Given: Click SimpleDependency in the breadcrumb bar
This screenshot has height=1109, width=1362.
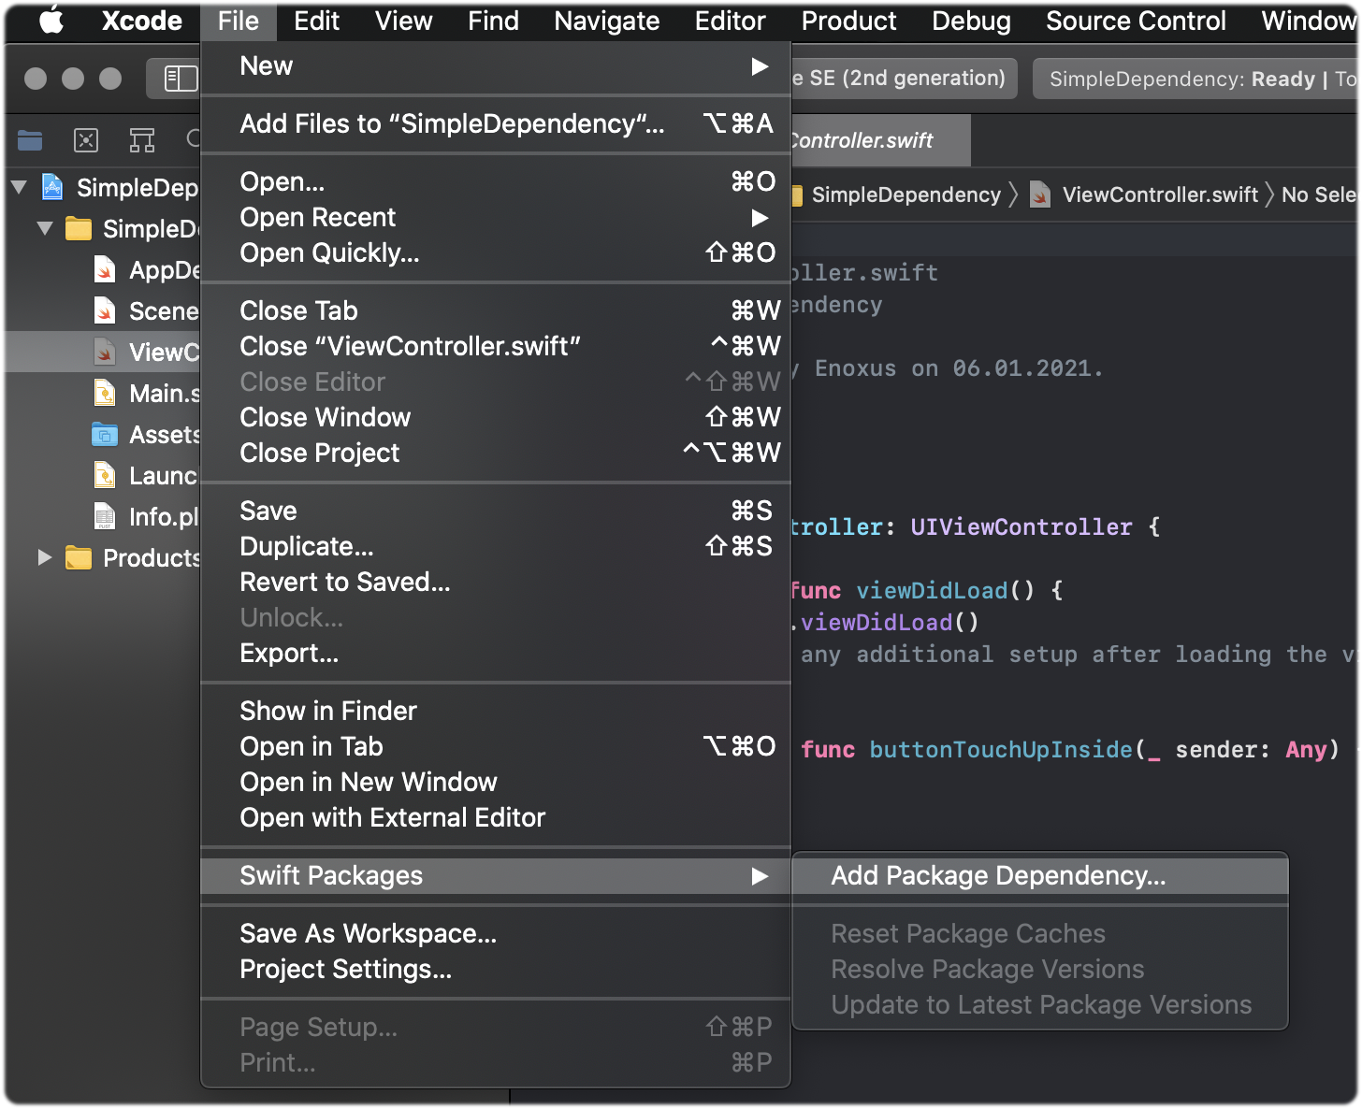Looking at the screenshot, I should click(906, 194).
